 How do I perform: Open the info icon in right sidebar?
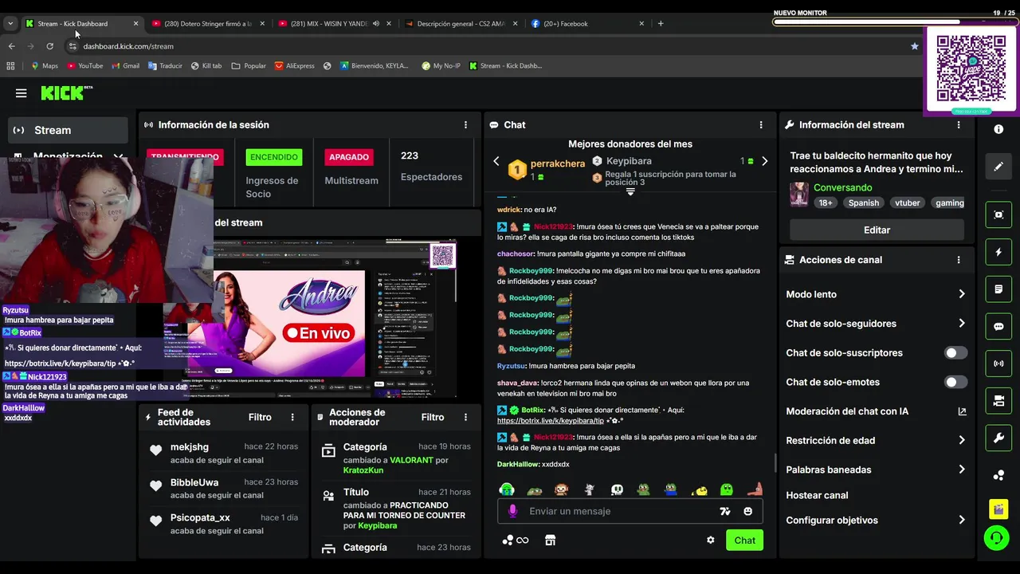point(998,129)
